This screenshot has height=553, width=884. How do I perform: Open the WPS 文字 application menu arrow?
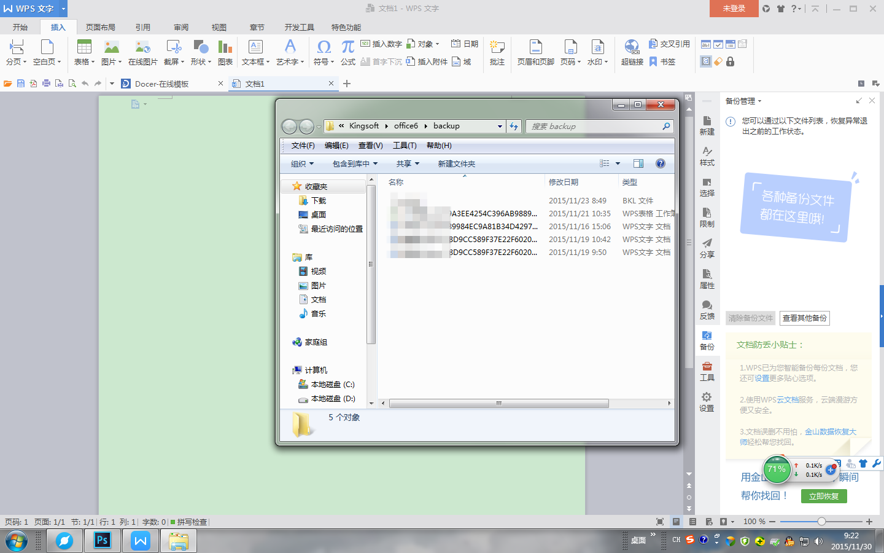coord(63,9)
